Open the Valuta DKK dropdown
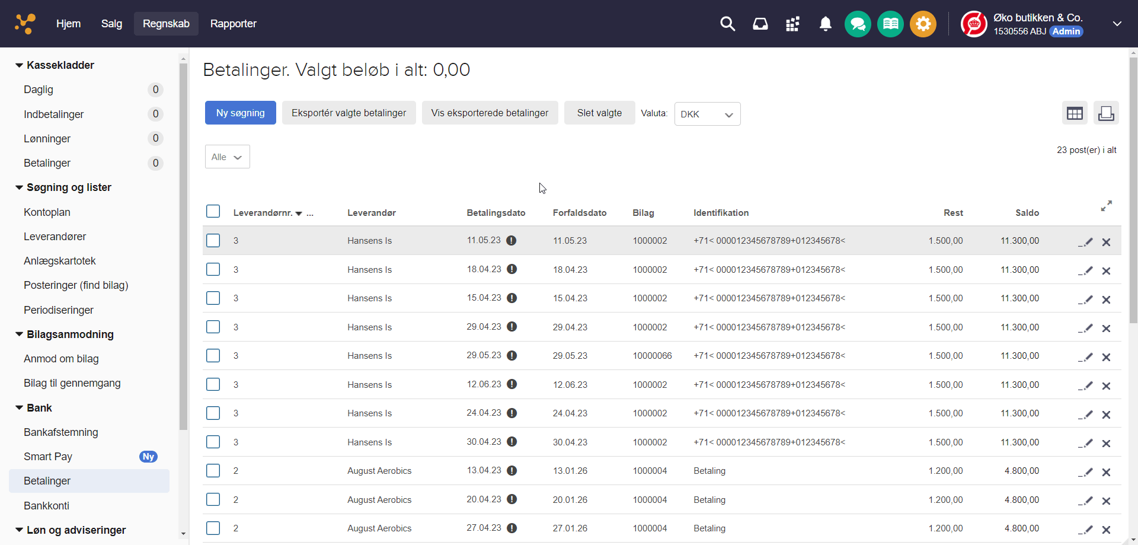 (707, 114)
